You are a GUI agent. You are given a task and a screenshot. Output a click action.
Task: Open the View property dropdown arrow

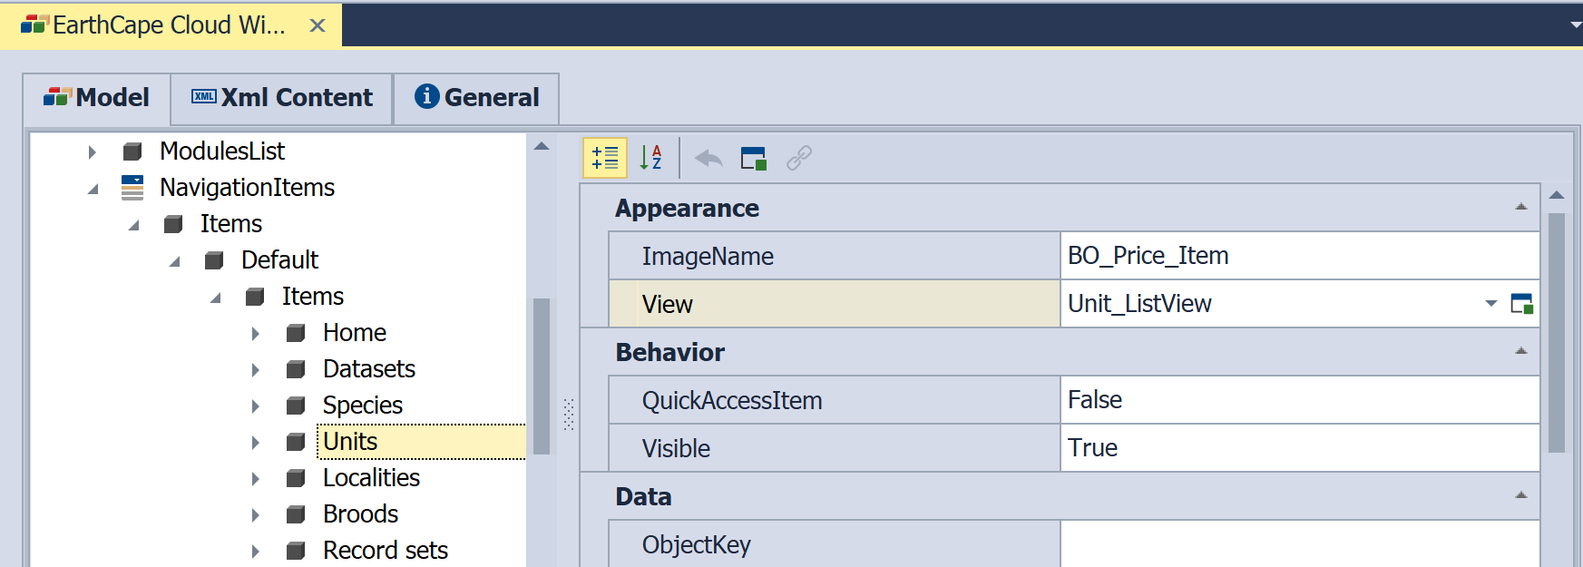(x=1490, y=304)
